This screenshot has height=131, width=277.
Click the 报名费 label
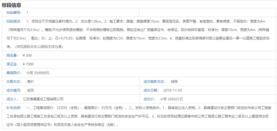coord(12,55)
